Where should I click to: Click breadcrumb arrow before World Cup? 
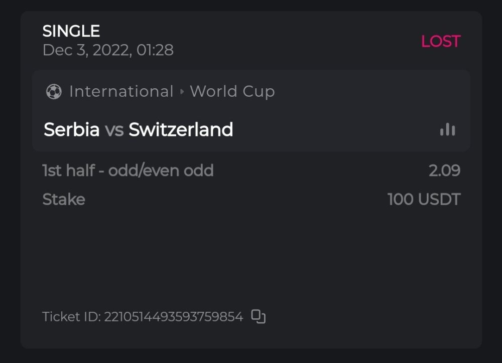(182, 92)
